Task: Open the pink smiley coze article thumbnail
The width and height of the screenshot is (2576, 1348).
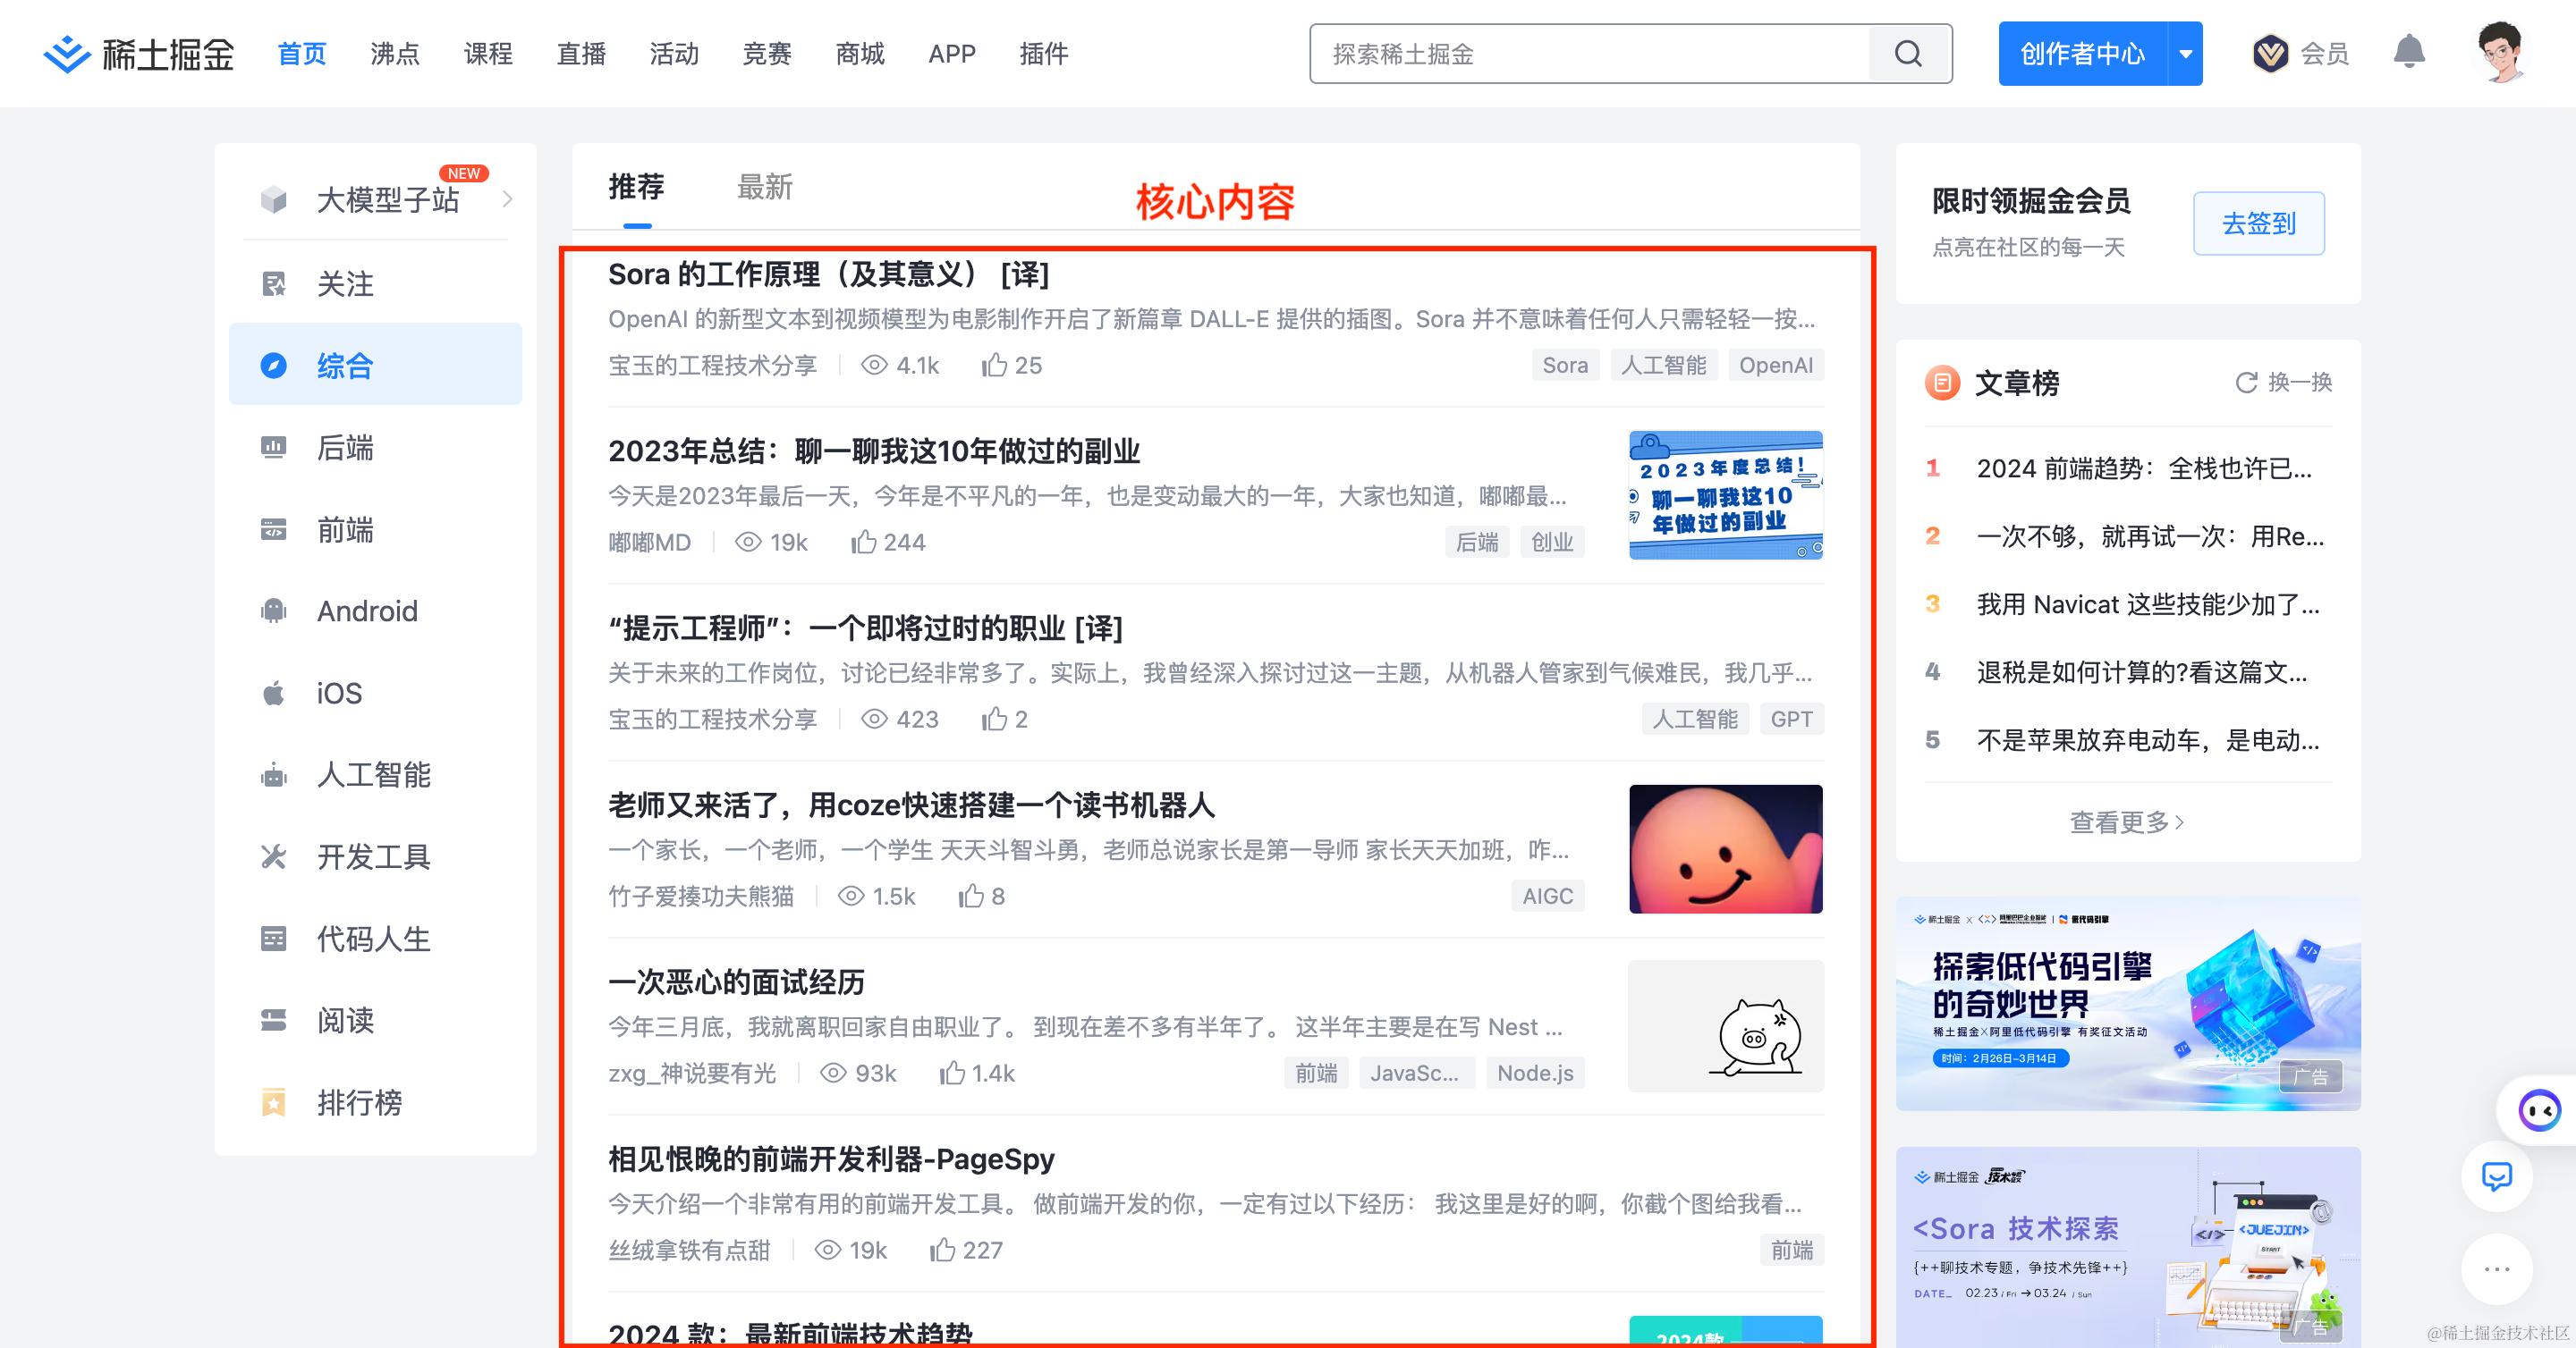Action: 1726,848
